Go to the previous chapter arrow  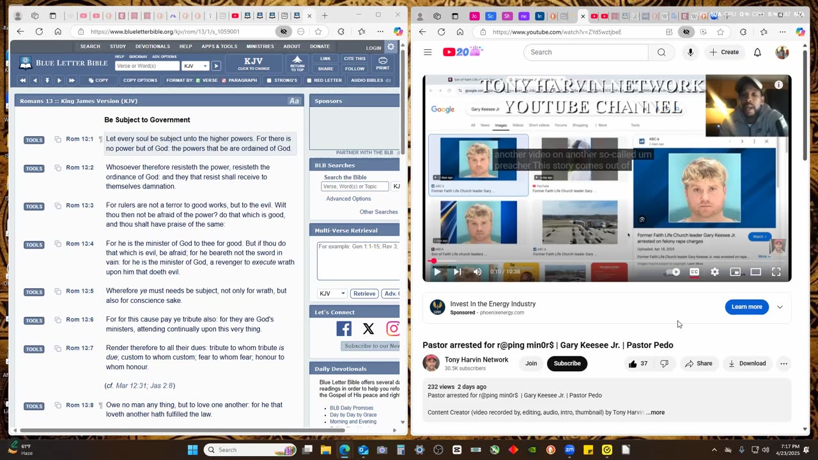coord(35,80)
